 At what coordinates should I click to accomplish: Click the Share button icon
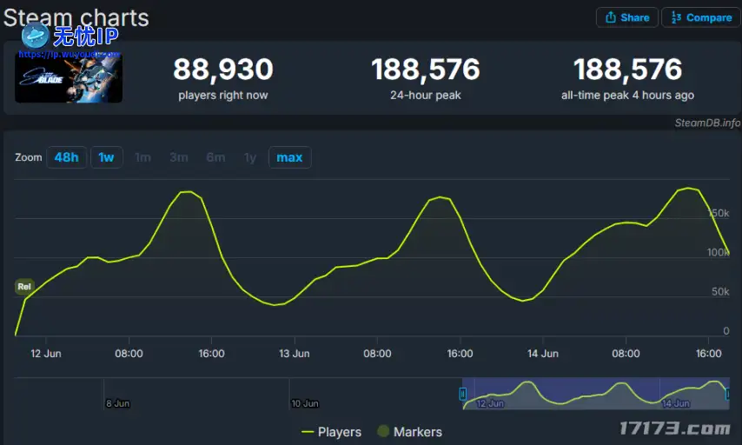611,17
